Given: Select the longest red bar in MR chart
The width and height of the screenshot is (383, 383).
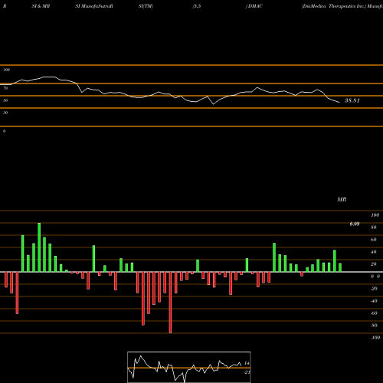Looking at the screenshot, I should point(170,303).
